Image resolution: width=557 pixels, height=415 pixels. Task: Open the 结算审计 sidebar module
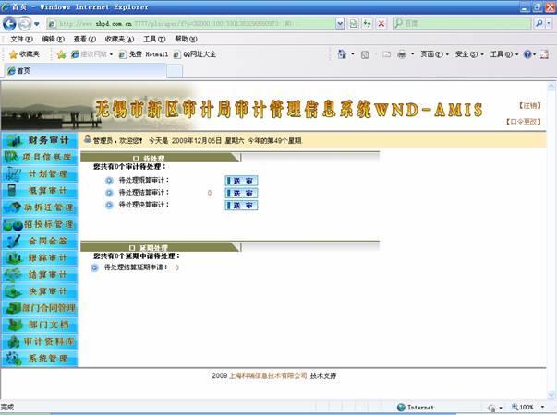coord(40,275)
